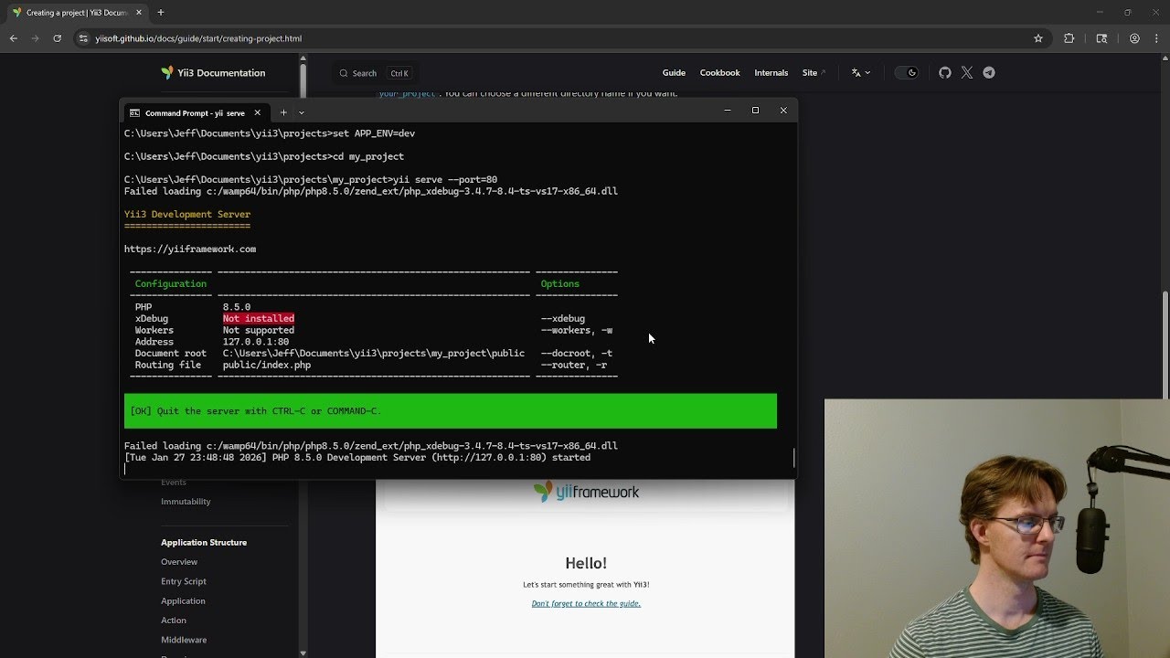Open the GitHub icon link in docs header
1170x658 pixels.
(x=945, y=73)
